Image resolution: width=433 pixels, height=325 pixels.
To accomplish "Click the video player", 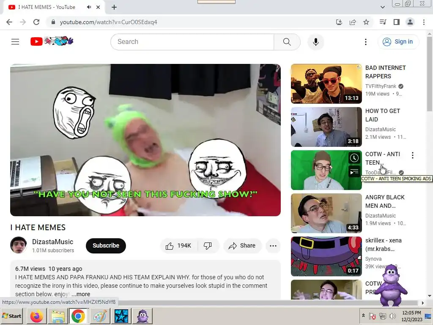I will point(145,140).
